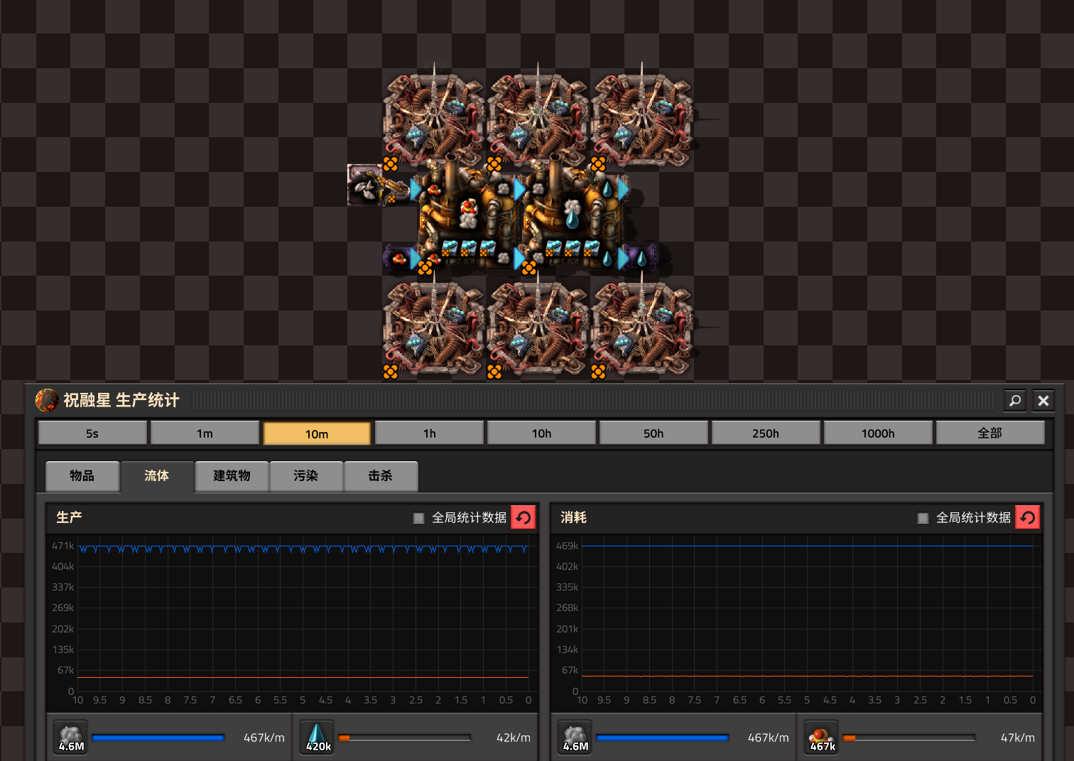The width and height of the screenshot is (1074, 761).
Task: Click the planet icon in the title bar
Action: (47, 400)
